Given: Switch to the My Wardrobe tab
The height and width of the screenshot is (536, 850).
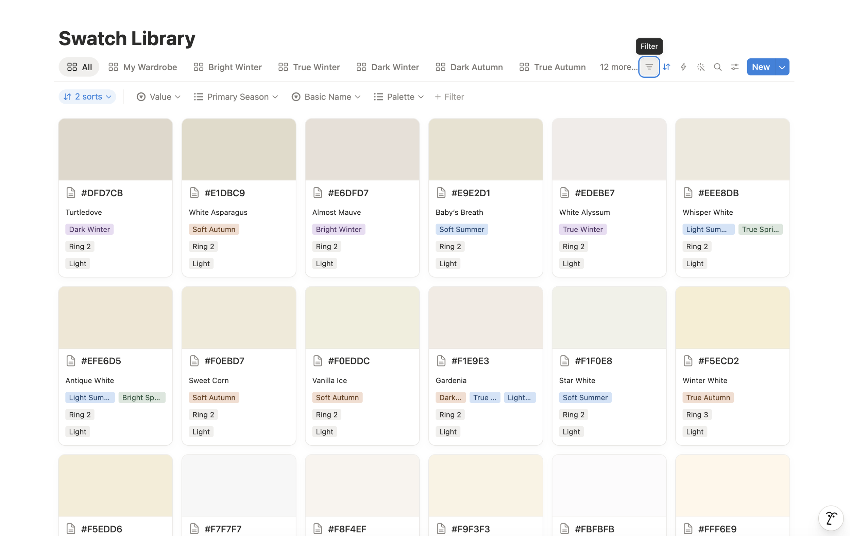Looking at the screenshot, I should (142, 67).
